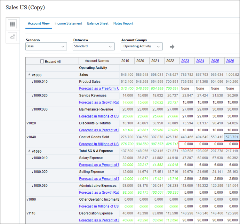Open the Account Groups dropdown
The height and width of the screenshot is (224, 240).
click(141, 46)
